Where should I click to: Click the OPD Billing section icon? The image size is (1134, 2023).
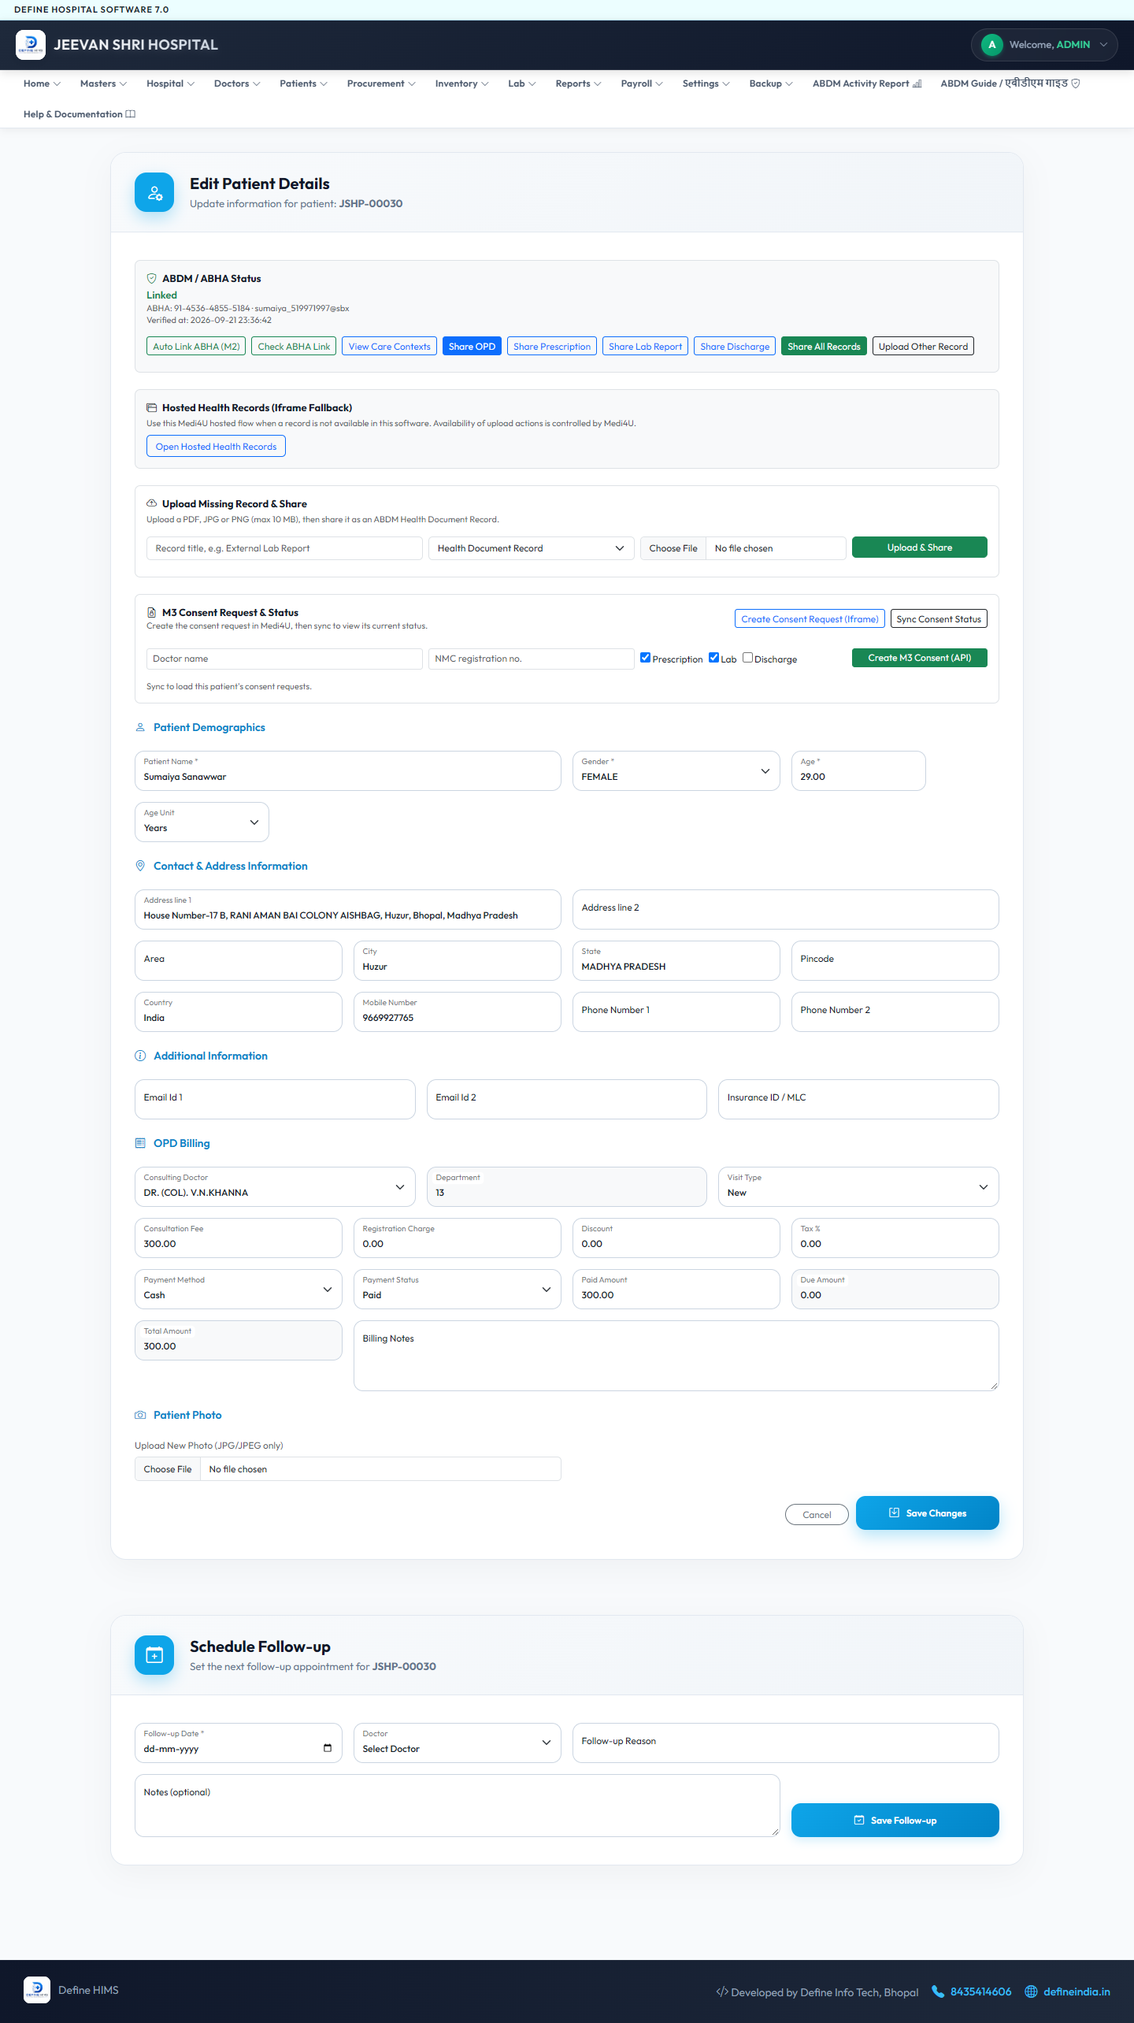click(x=140, y=1143)
